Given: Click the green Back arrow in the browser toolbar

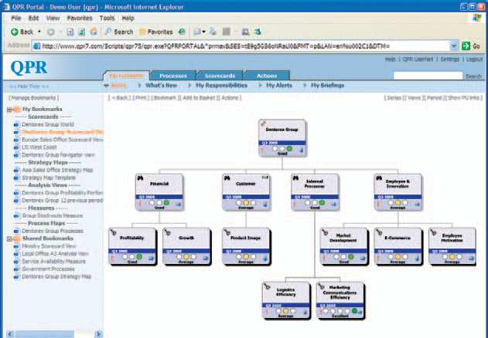Looking at the screenshot, I should coord(15,32).
